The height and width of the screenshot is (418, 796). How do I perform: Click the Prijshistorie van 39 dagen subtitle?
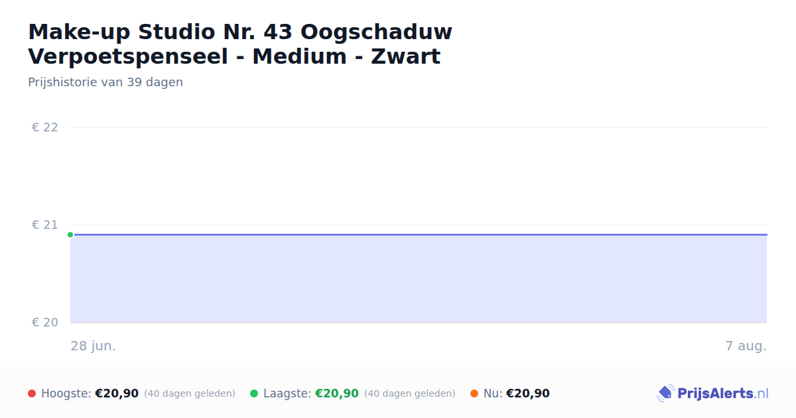tap(105, 82)
